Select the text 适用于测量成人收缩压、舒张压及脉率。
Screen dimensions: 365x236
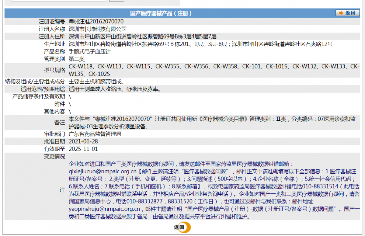[x=115, y=89]
